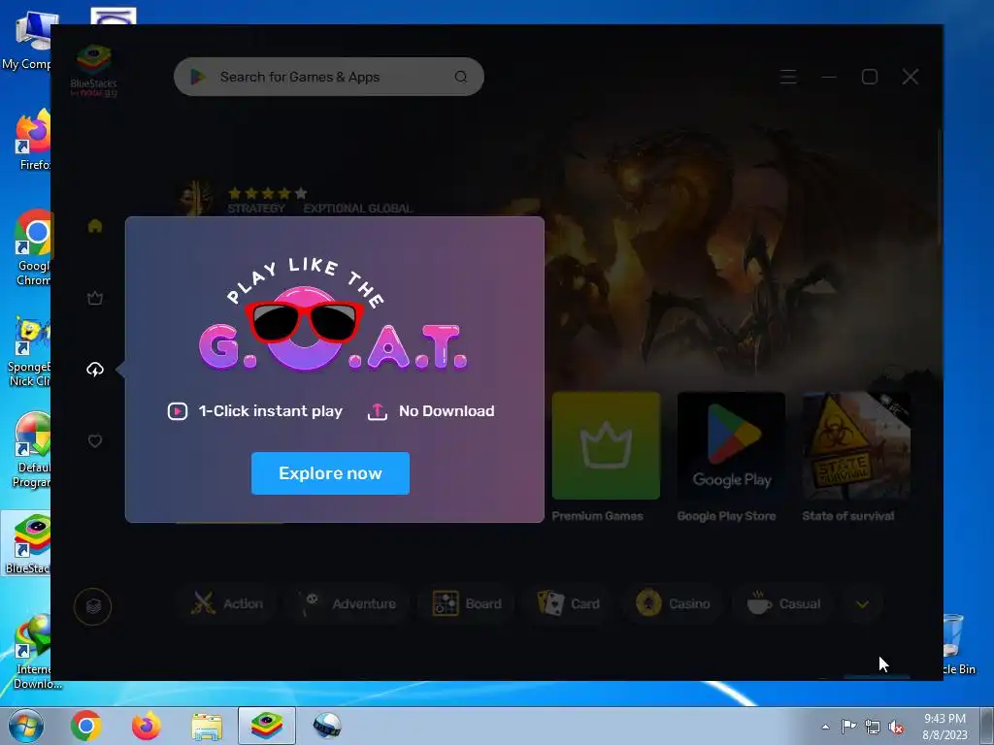This screenshot has width=994, height=745.
Task: Click the BlueStacks logo in header
Action: pyautogui.click(x=93, y=70)
